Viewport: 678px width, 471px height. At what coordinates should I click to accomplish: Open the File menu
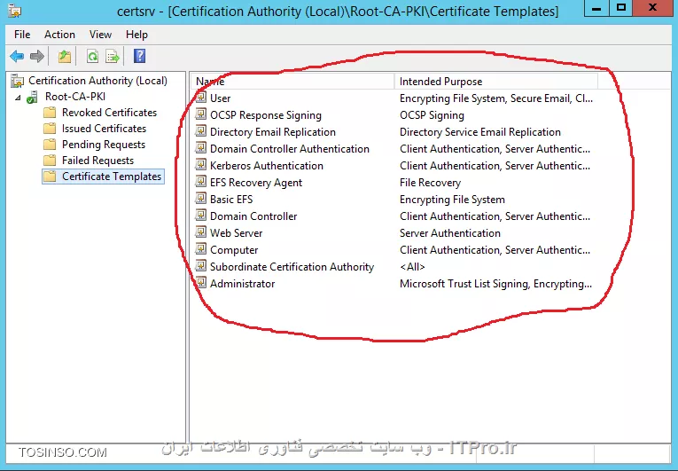(22, 35)
